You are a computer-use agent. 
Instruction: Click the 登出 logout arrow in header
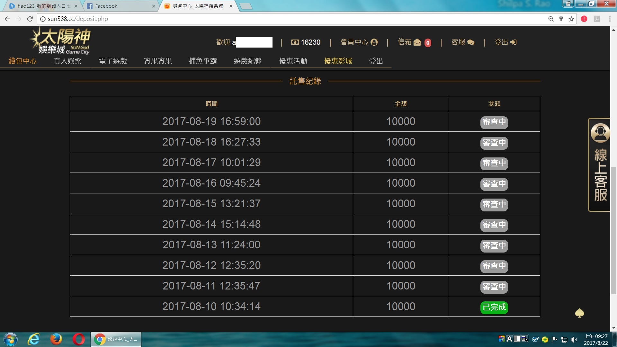coord(513,42)
